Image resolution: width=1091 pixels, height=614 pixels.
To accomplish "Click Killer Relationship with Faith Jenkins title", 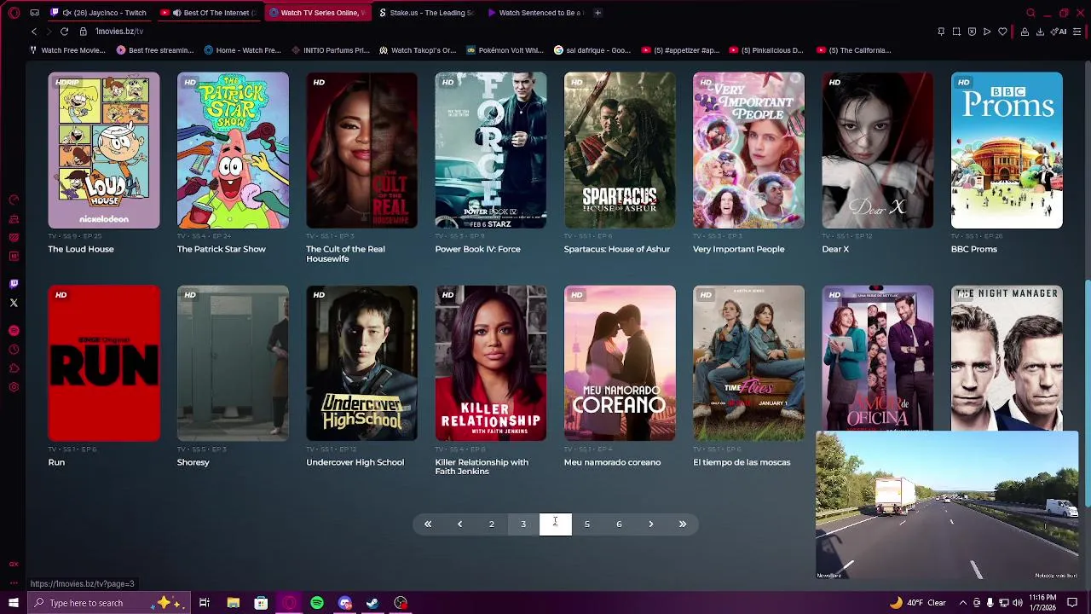I will tap(482, 466).
